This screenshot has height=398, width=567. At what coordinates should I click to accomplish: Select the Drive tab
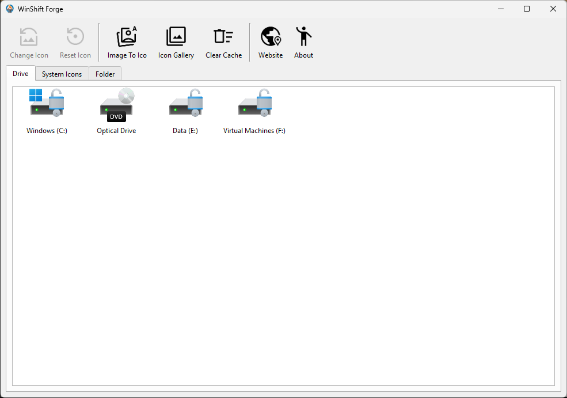(x=20, y=74)
